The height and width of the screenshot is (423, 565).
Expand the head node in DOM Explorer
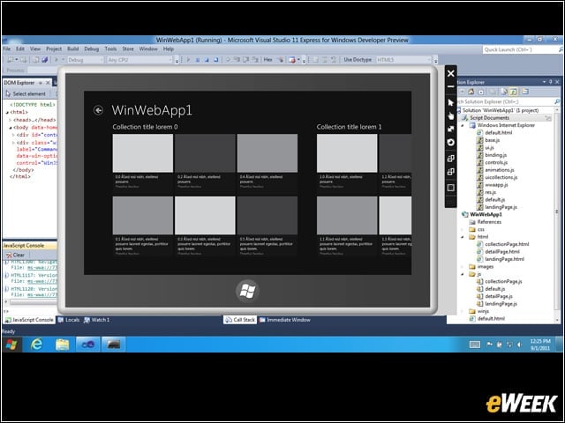coord(10,120)
